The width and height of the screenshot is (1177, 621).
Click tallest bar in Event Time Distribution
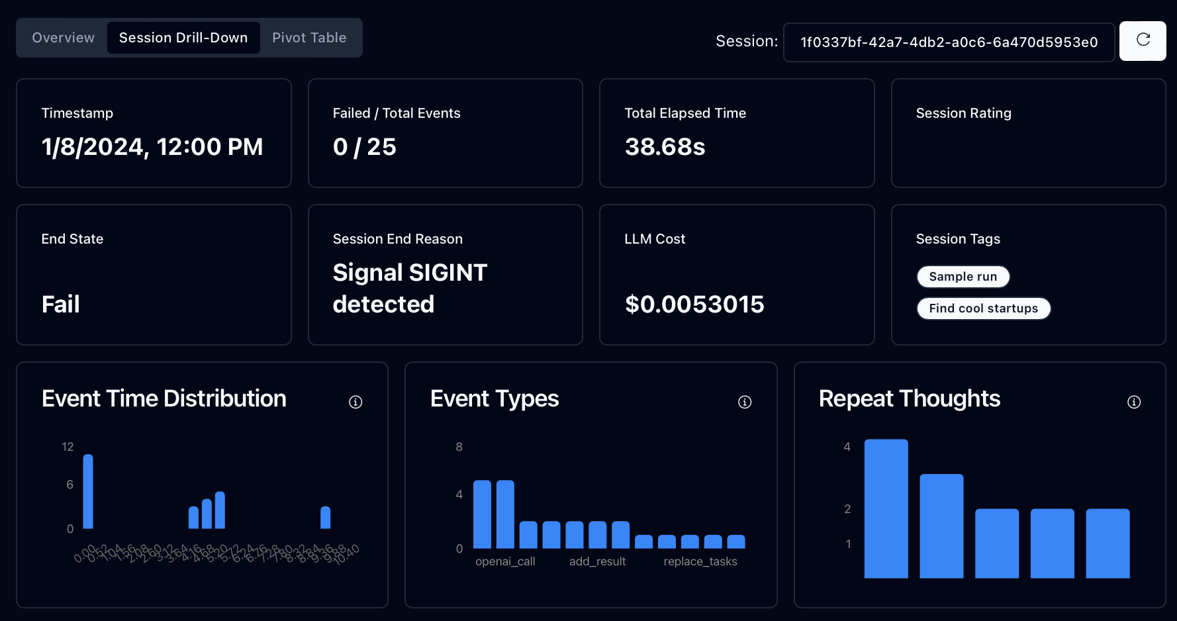pos(88,491)
